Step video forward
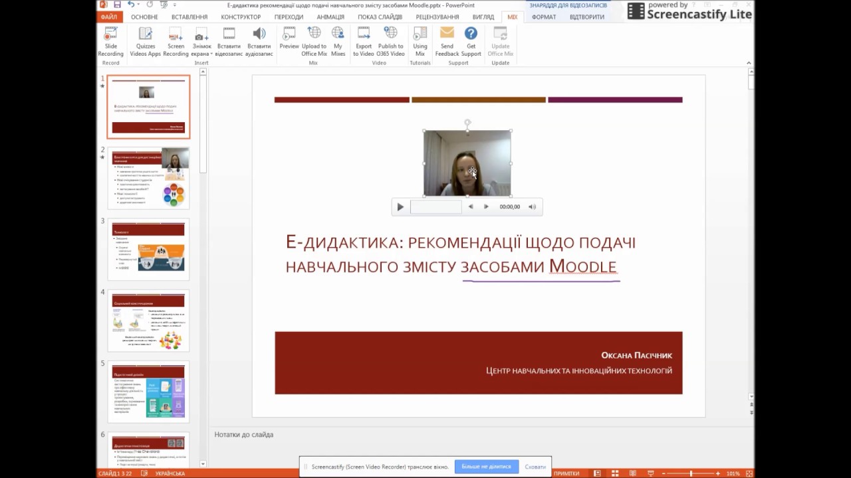The height and width of the screenshot is (478, 851). 486,207
